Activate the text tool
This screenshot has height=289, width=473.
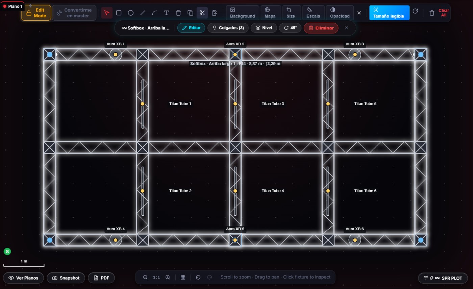166,13
